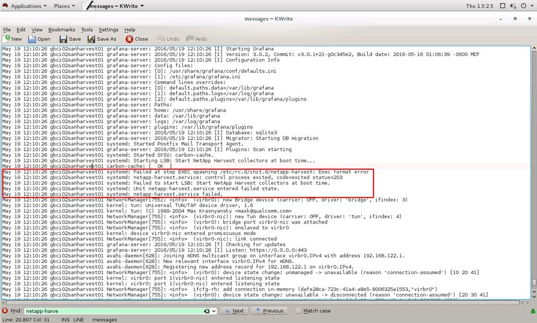Open the power menu icon
The height and width of the screenshot is (323, 537).
click(x=524, y=6)
